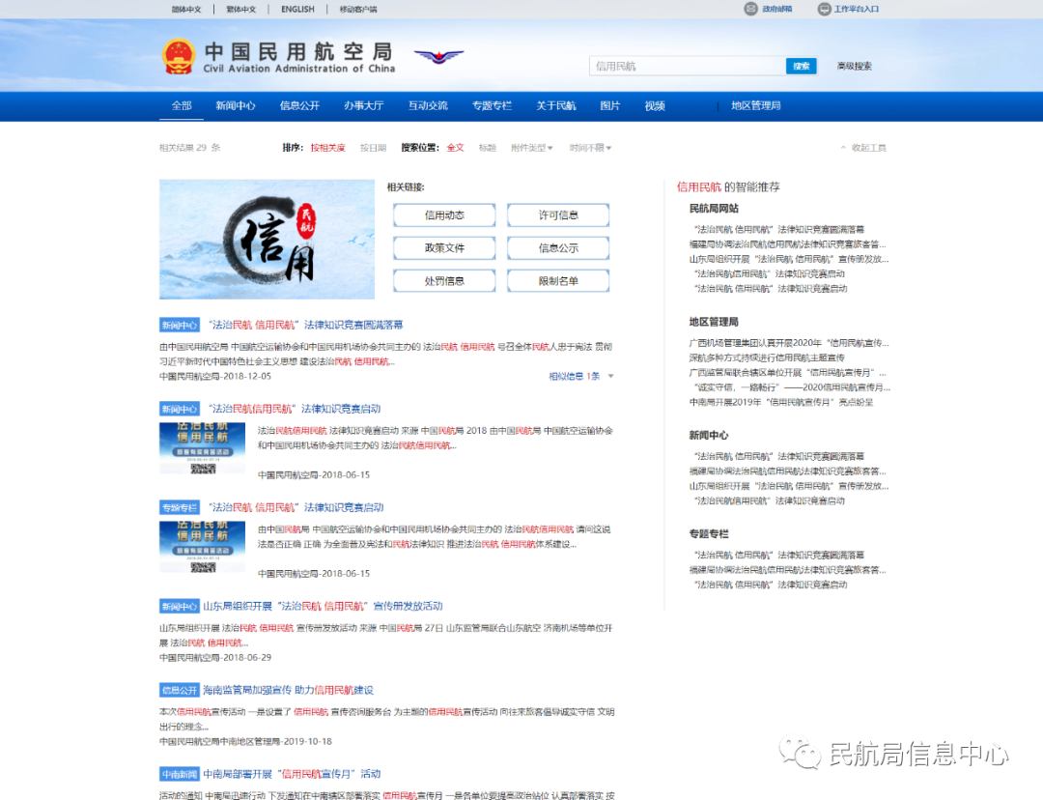Open 高级搜索 advanced search
The image size is (1043, 800).
point(854,66)
